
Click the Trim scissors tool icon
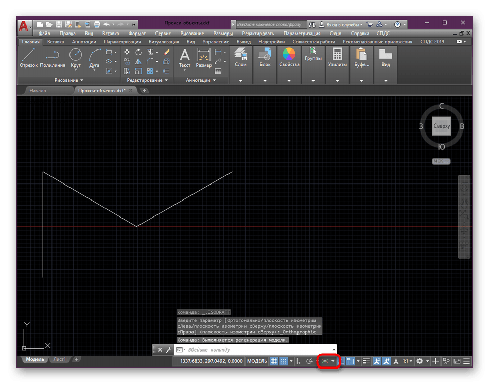150,52
